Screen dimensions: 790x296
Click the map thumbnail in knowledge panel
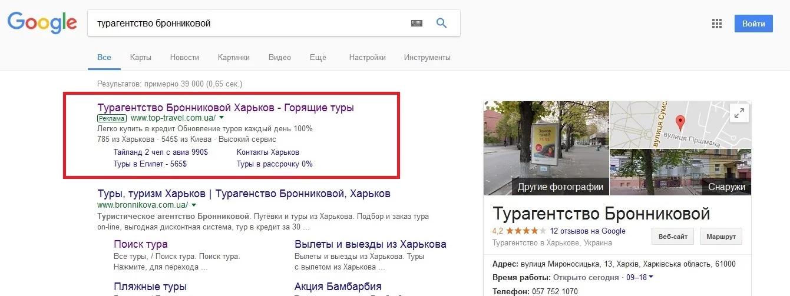(x=680, y=124)
